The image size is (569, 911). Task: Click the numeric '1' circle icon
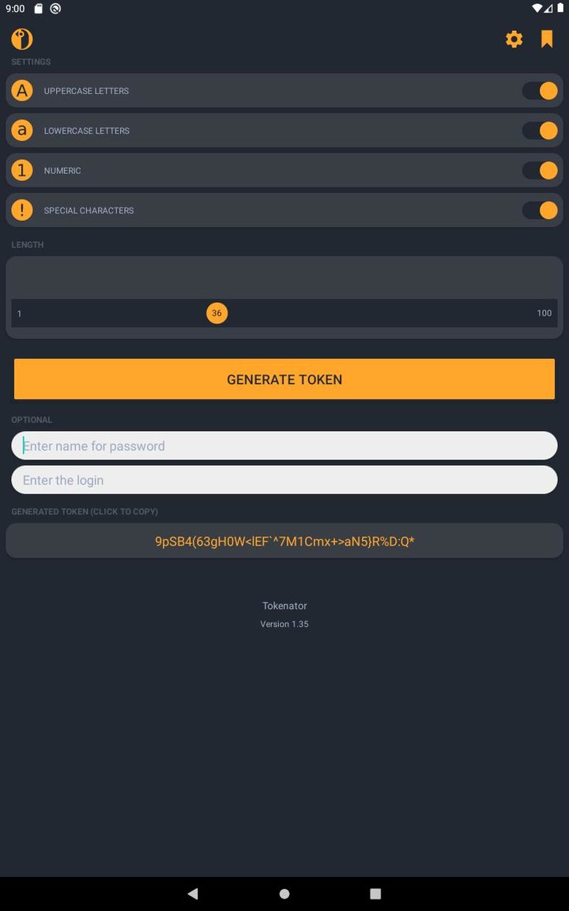point(21,170)
